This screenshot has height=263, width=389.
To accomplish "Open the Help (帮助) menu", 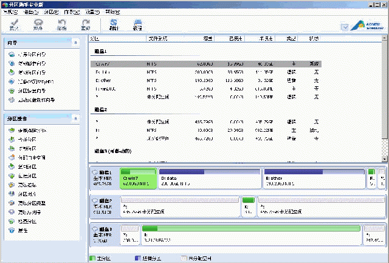I will coord(112,12).
